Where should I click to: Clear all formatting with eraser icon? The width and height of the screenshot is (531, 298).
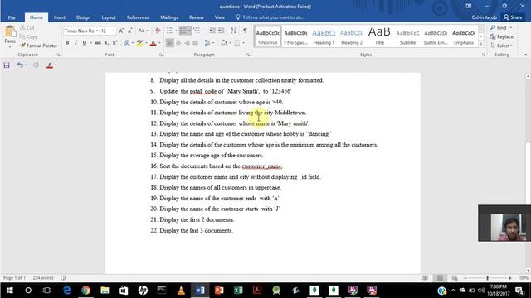click(x=158, y=31)
